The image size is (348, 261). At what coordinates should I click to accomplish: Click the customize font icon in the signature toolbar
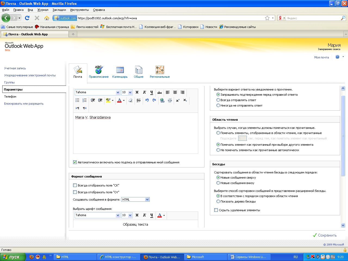(x=138, y=100)
